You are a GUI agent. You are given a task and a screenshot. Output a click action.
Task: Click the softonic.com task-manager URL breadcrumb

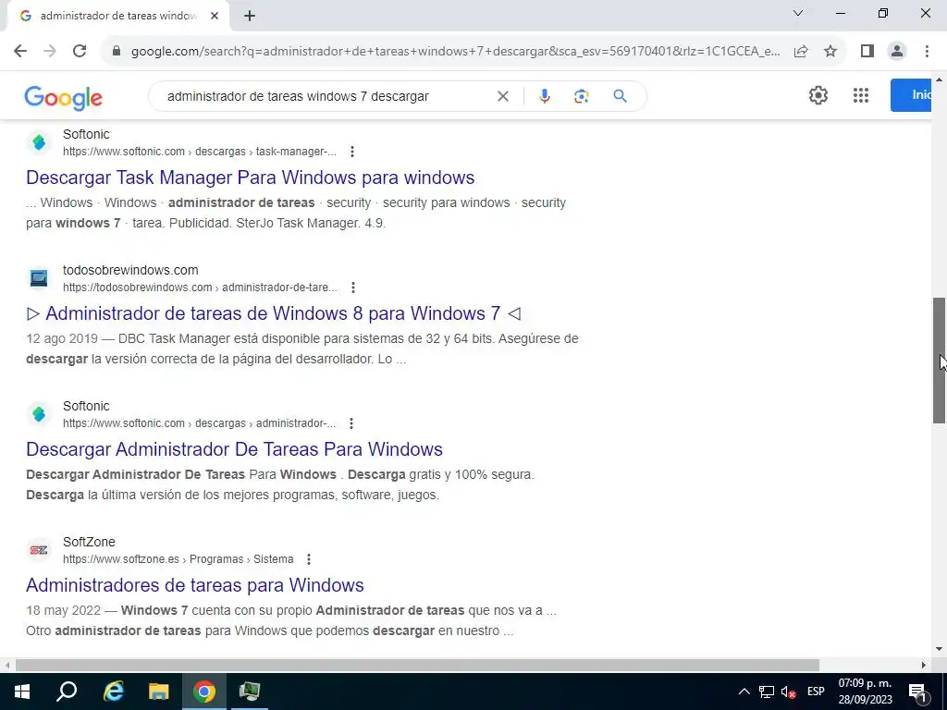point(200,152)
